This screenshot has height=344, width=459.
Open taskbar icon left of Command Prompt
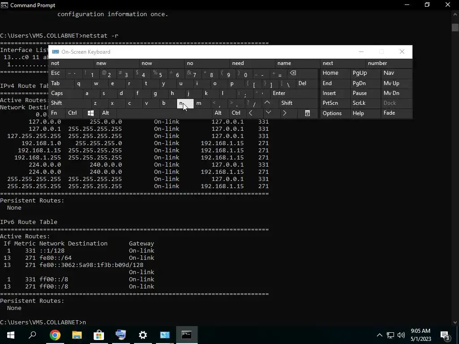[165, 335]
